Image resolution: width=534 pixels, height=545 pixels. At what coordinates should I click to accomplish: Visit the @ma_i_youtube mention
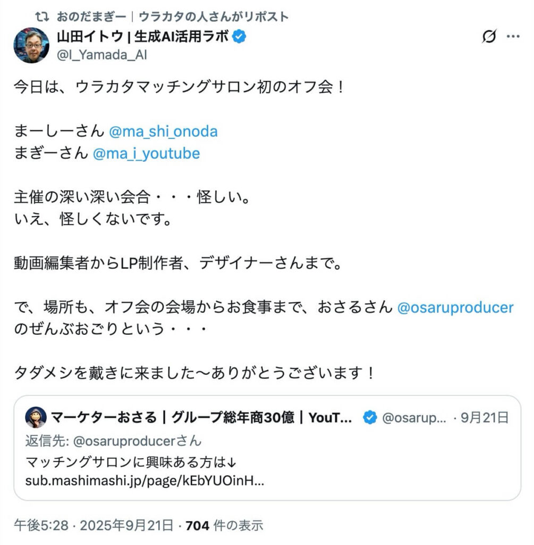click(147, 154)
